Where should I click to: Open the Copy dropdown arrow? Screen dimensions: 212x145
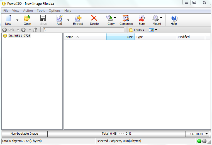(x=115, y=18)
